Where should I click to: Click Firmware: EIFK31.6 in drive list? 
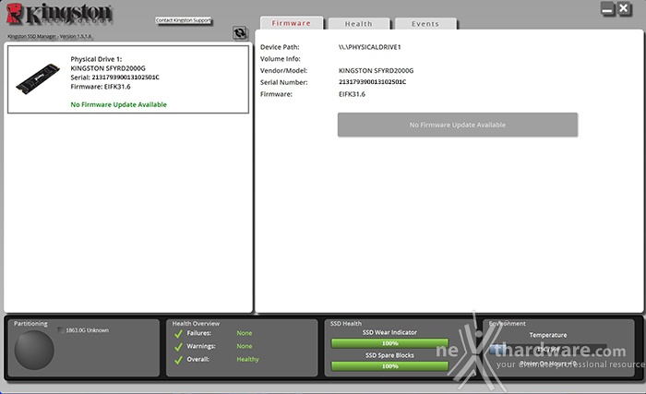[101, 87]
